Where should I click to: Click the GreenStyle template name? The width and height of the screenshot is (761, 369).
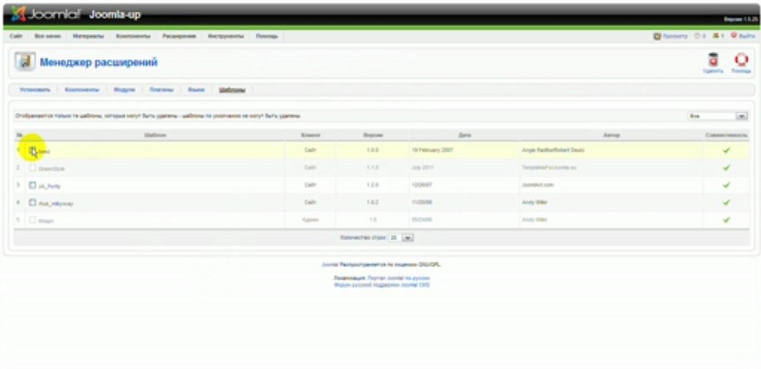52,169
